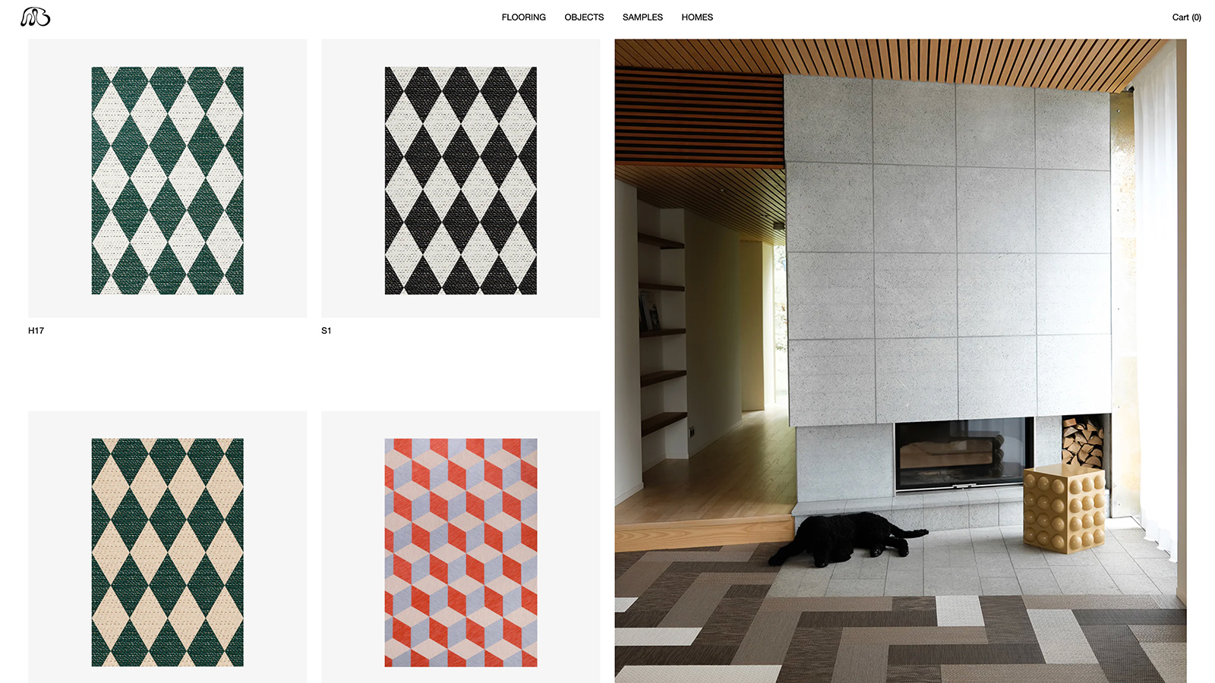Image resolution: width=1215 pixels, height=683 pixels.
Task: Click the stacked firewood beside the fireplace
Action: pos(1083,442)
